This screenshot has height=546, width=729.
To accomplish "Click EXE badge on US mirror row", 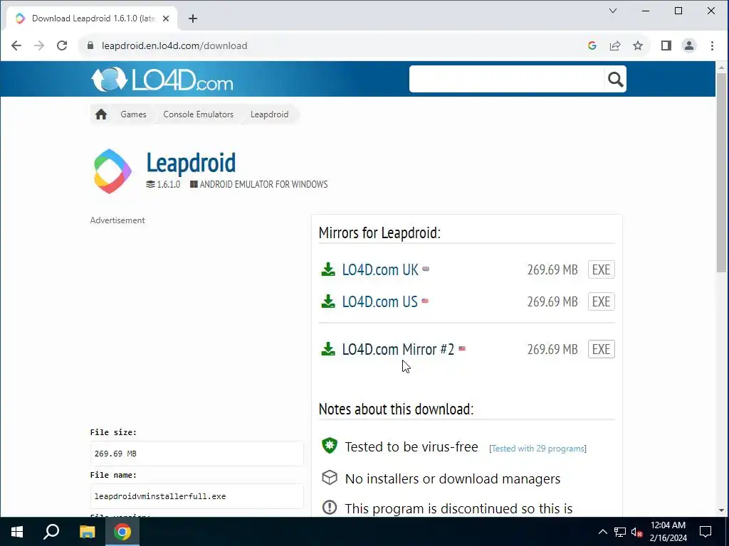I will point(601,301).
